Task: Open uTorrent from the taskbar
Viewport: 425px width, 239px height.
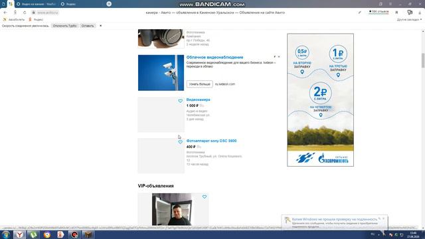Action: (x=33, y=234)
